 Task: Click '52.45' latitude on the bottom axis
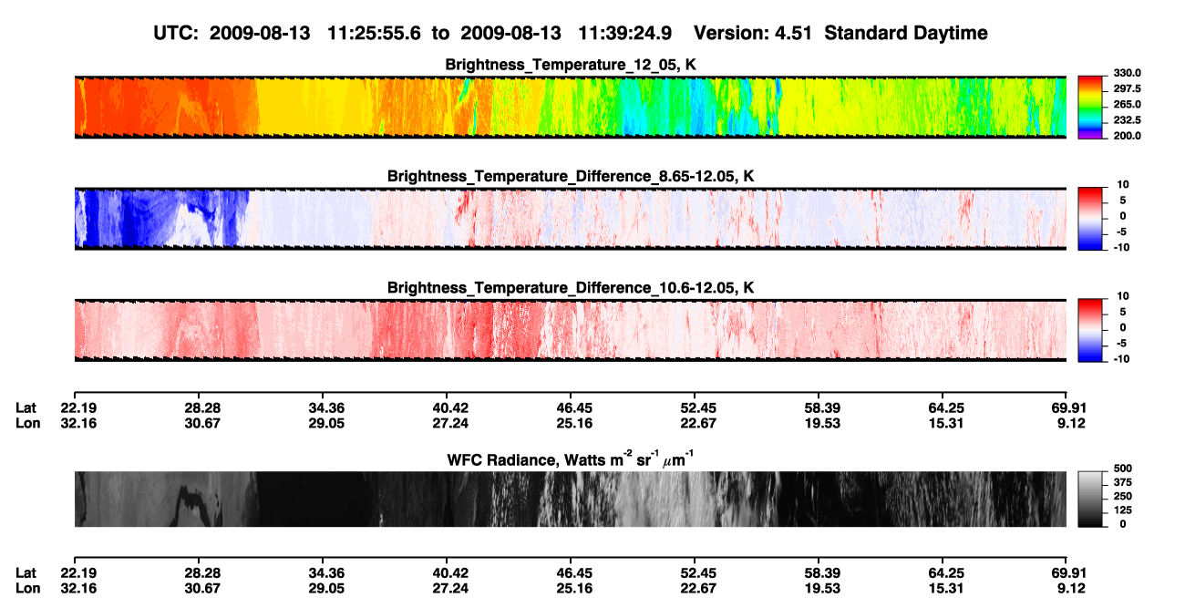point(696,573)
